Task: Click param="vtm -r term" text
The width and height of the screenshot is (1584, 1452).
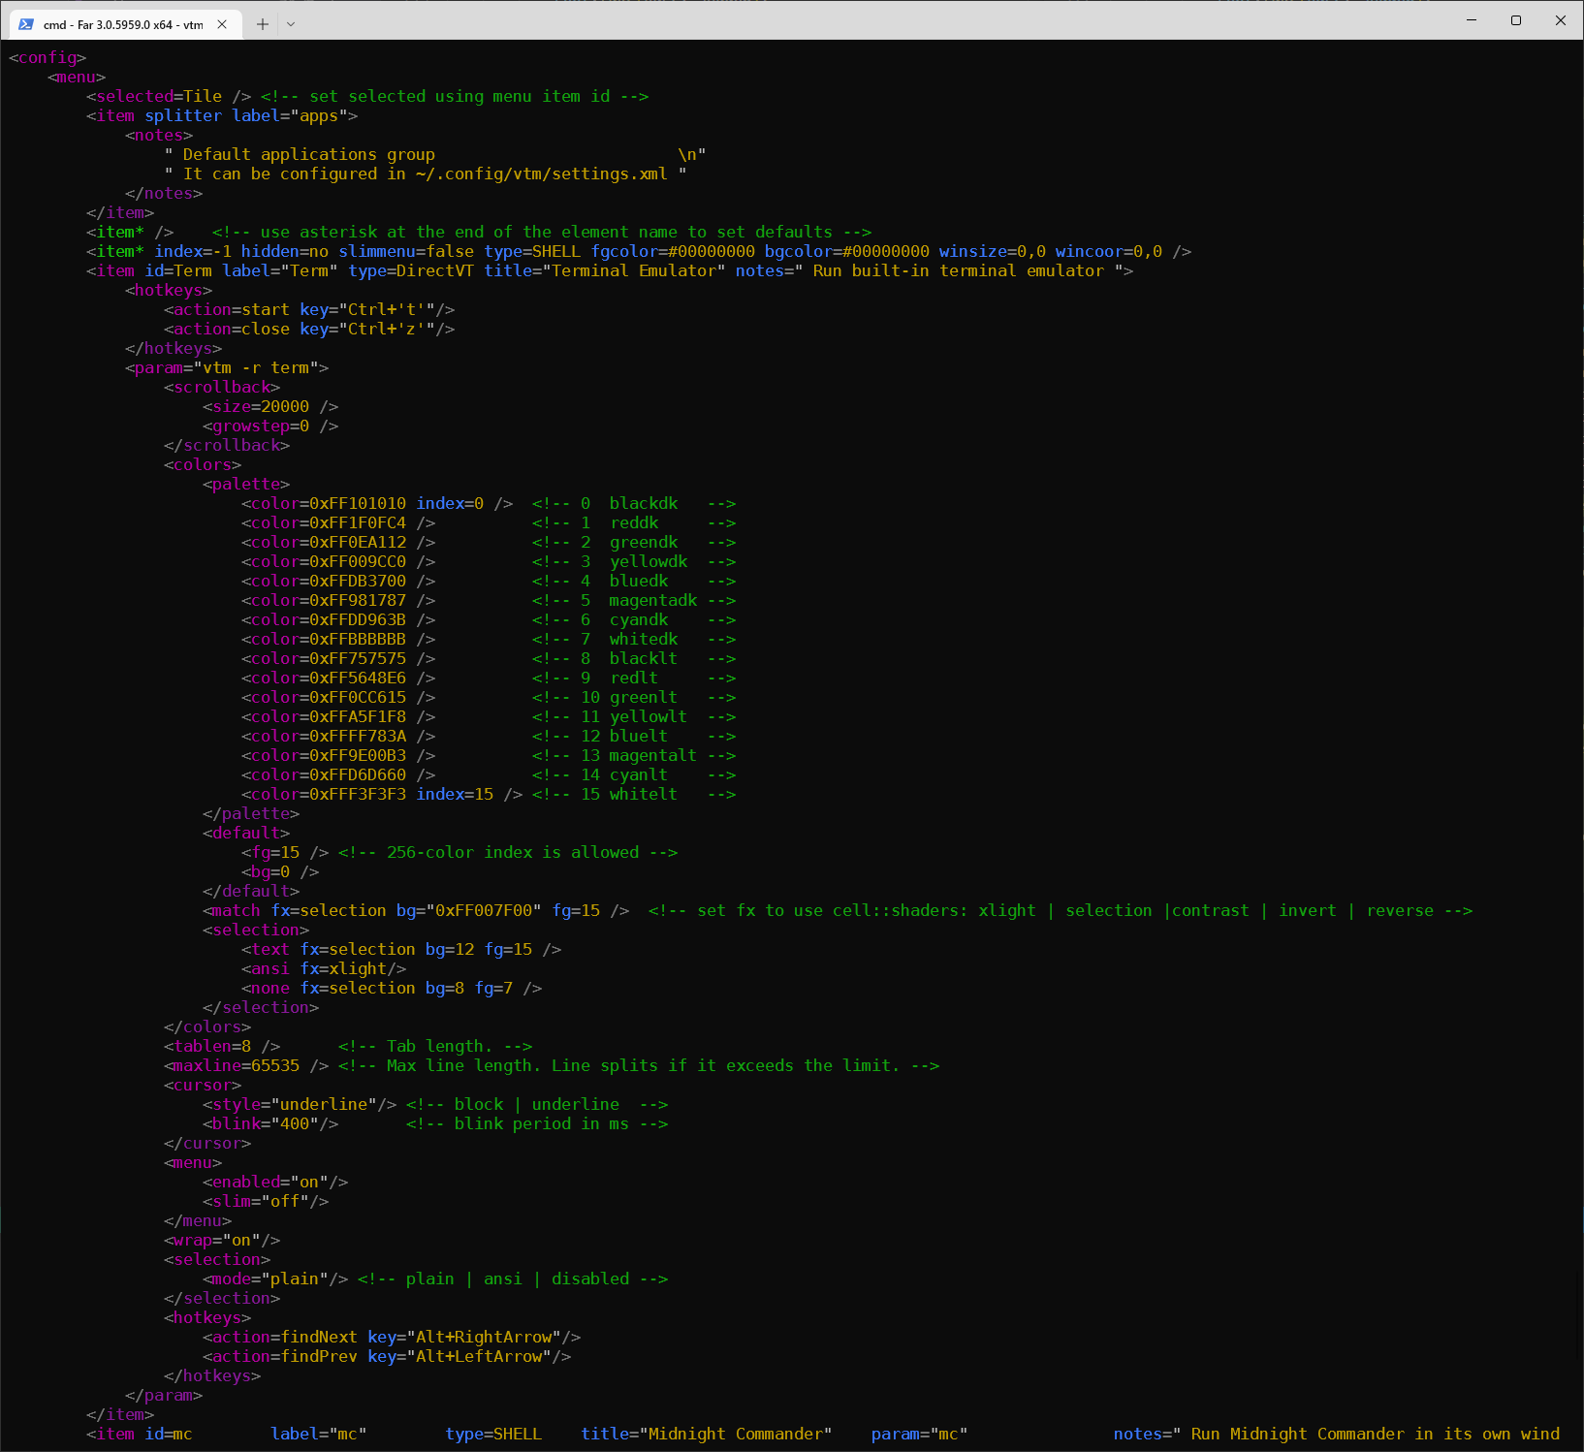Action: 227,368
